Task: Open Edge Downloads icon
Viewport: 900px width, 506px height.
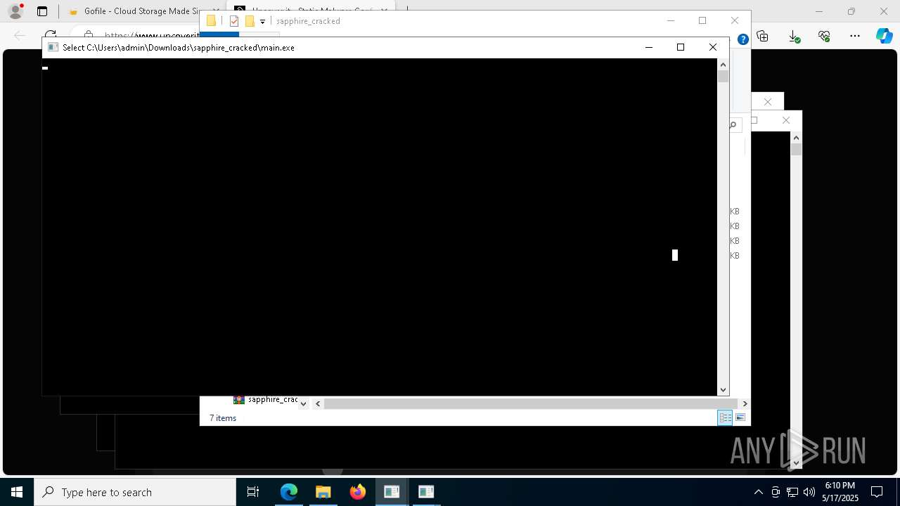Action: coord(794,36)
